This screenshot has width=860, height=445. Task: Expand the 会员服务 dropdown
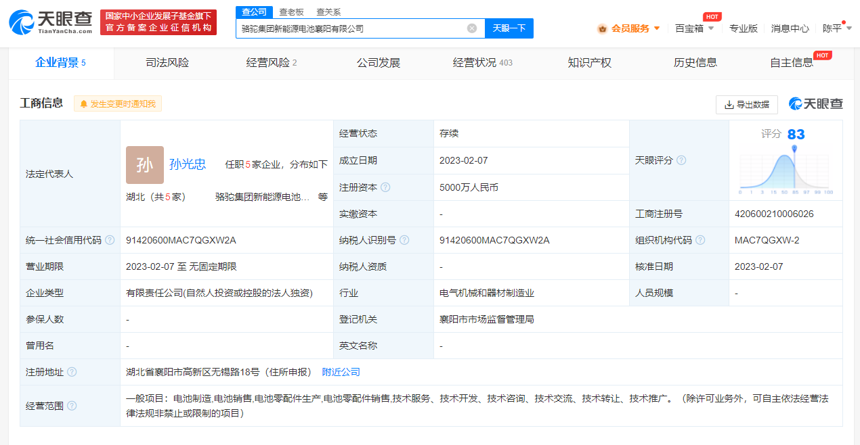pos(657,28)
